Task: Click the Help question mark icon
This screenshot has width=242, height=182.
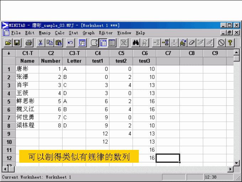Action: point(230,43)
